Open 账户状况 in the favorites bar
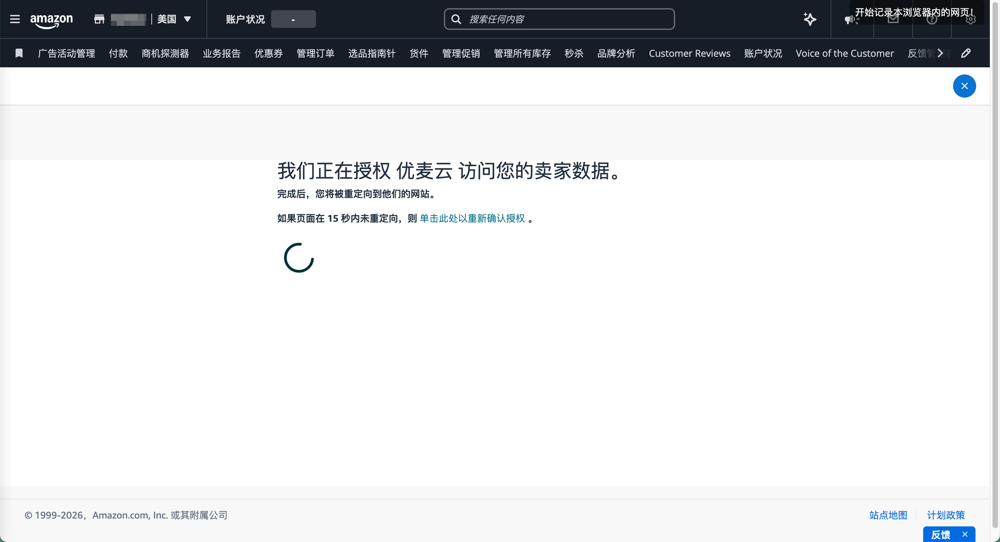 coord(763,53)
